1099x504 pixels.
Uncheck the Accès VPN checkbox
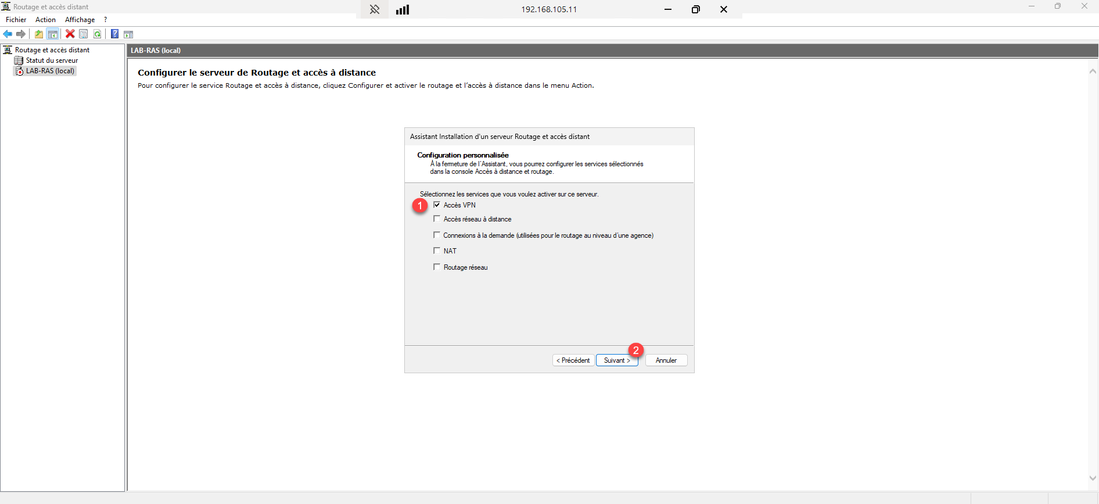pos(437,205)
